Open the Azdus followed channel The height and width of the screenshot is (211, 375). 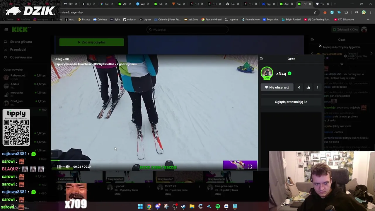point(25,85)
